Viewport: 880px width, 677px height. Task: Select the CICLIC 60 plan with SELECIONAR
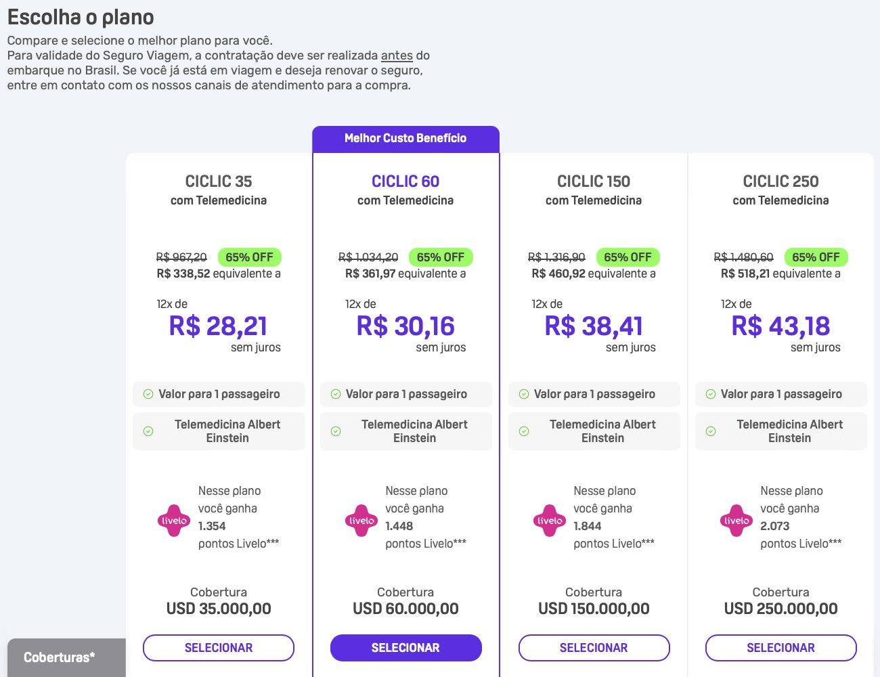tap(406, 648)
